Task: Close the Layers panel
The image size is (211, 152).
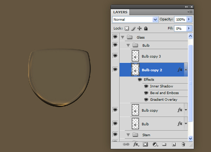Action: [x=192, y=7]
